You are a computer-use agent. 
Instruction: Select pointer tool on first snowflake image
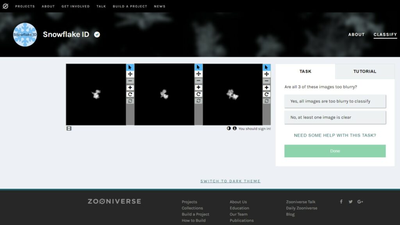(130, 67)
